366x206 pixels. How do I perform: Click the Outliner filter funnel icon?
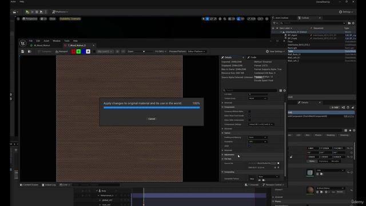coord(274,23)
